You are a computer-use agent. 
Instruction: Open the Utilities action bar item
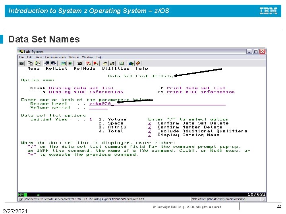pyautogui.click(x=116, y=69)
